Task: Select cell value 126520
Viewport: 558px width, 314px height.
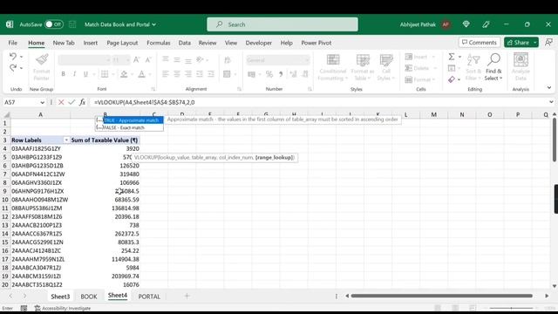Action: coord(105,166)
